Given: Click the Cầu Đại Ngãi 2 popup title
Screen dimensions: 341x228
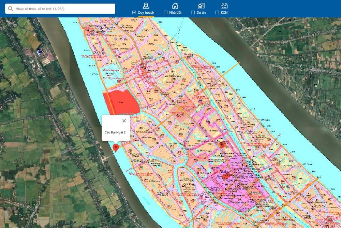Looking at the screenshot, I should (x=115, y=132).
